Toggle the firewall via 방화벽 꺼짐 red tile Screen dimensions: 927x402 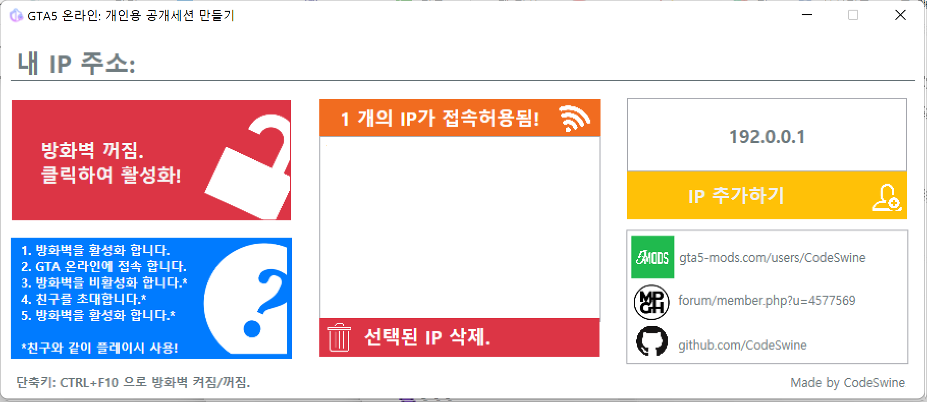pyautogui.click(x=151, y=160)
